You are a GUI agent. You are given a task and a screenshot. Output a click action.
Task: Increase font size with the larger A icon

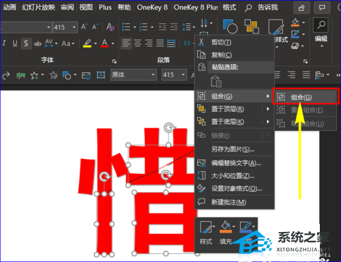84,27
